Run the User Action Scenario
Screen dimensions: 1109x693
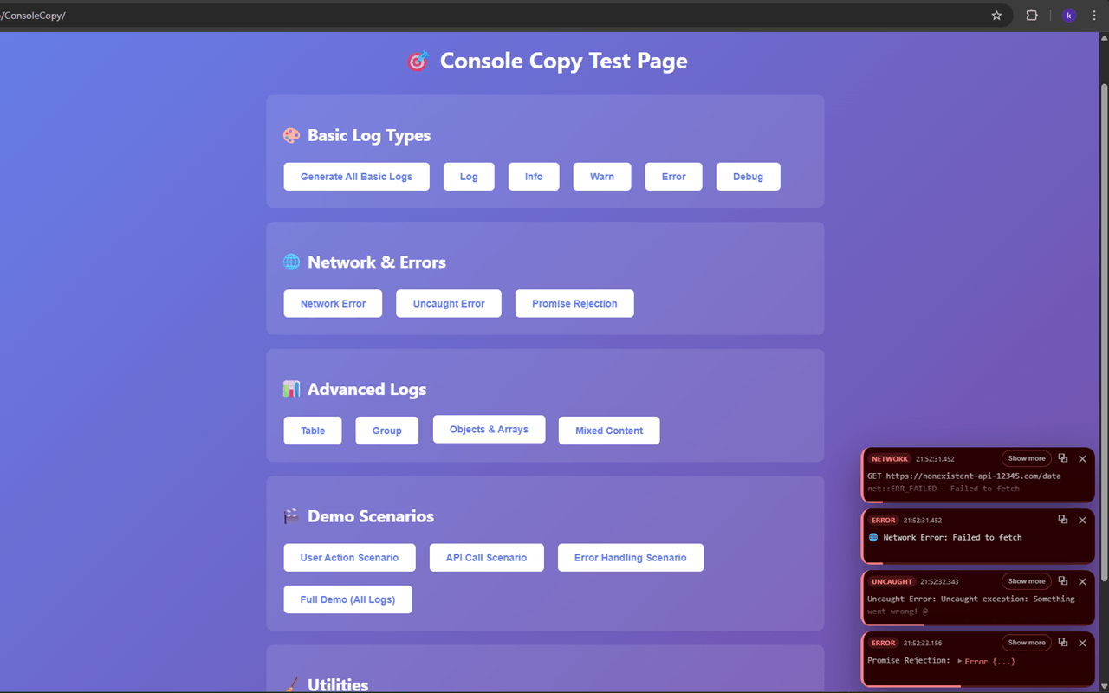pyautogui.click(x=349, y=558)
